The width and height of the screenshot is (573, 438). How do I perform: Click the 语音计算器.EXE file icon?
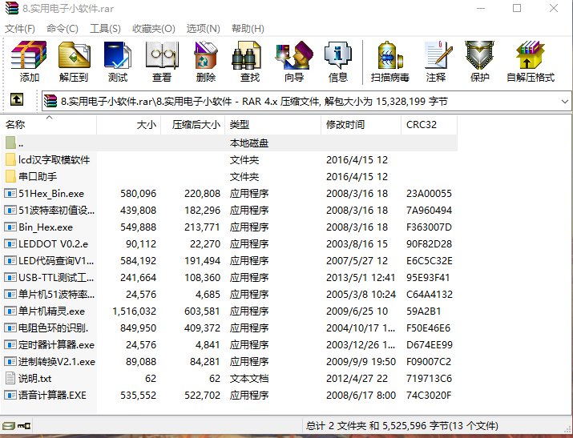[10, 395]
